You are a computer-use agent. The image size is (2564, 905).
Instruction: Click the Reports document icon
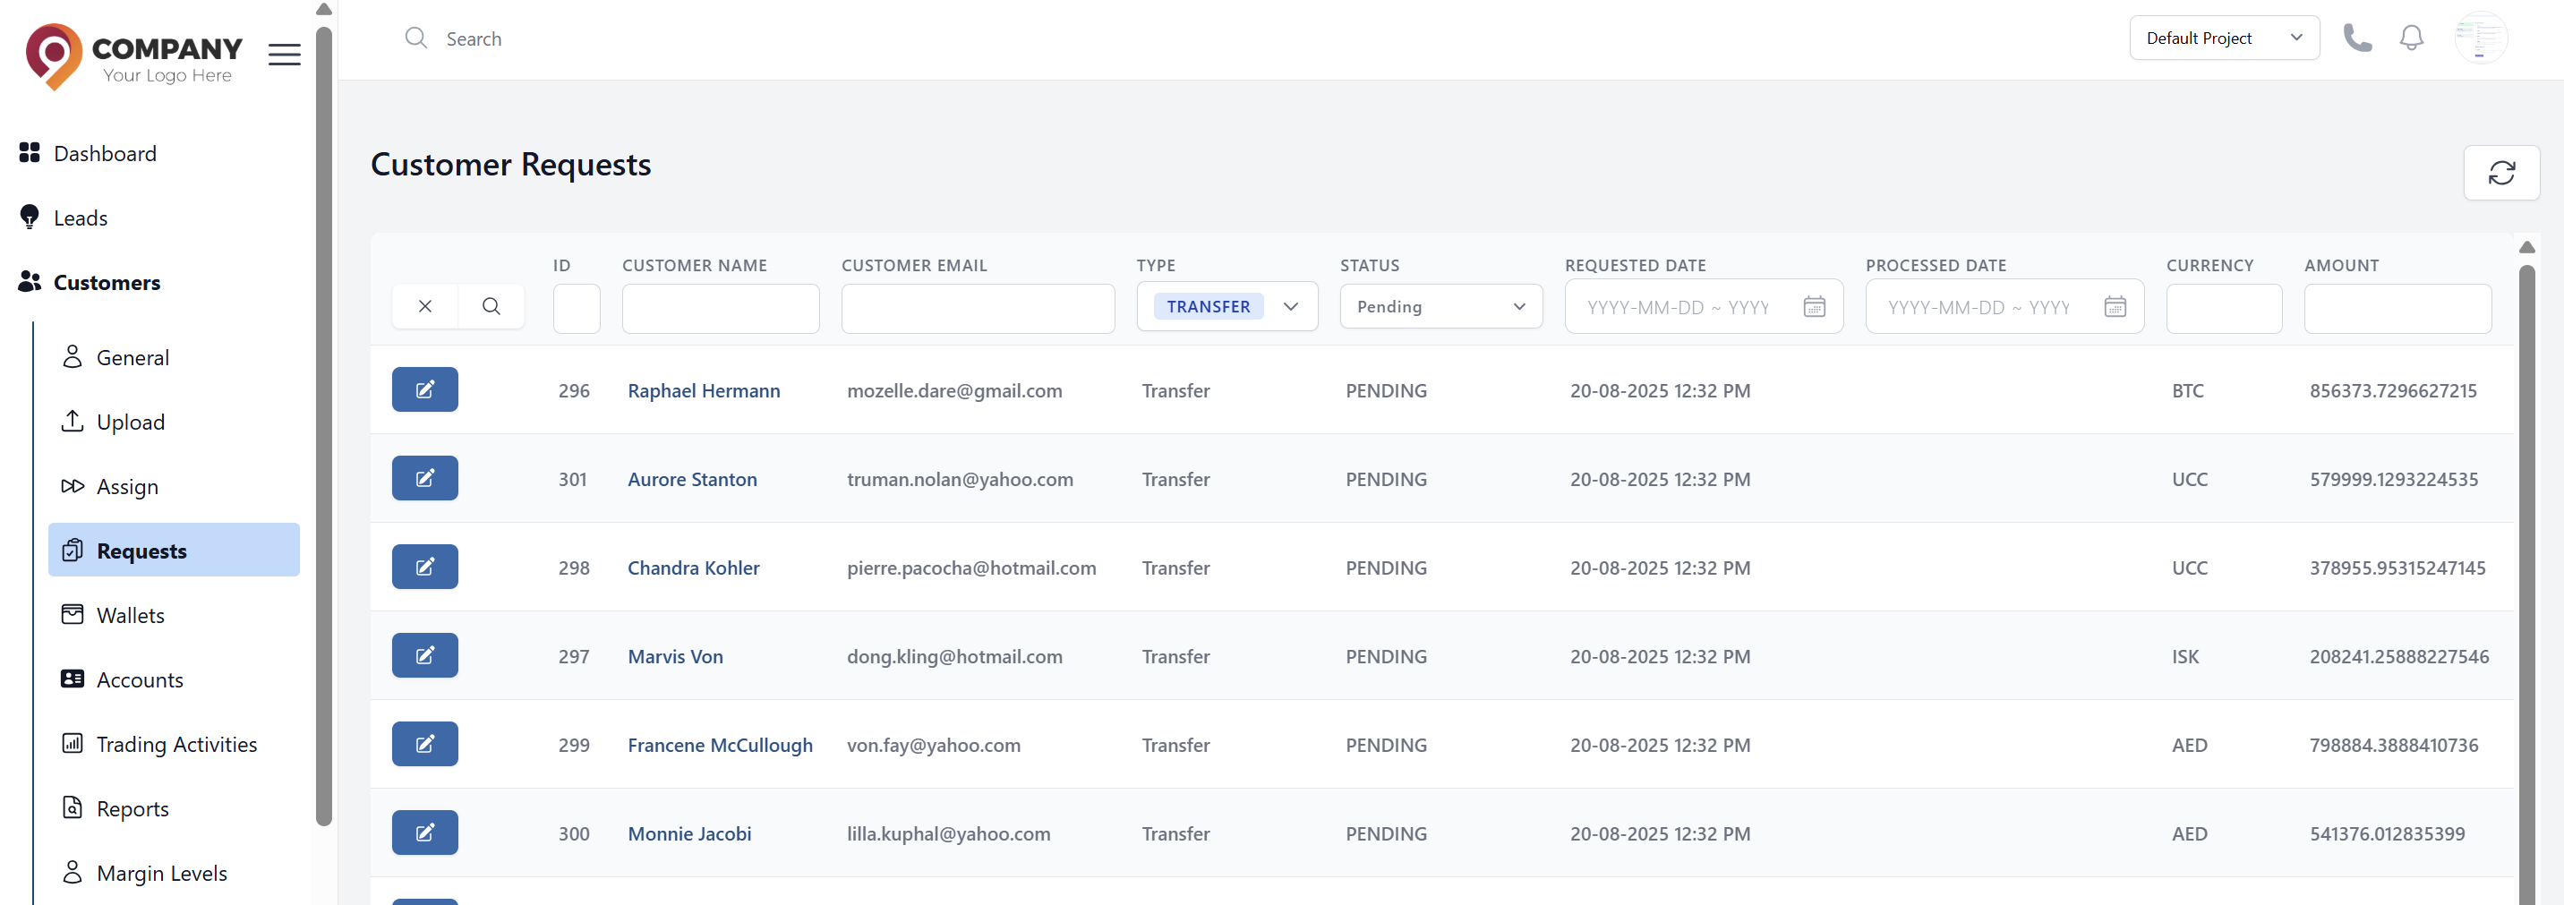click(x=73, y=807)
